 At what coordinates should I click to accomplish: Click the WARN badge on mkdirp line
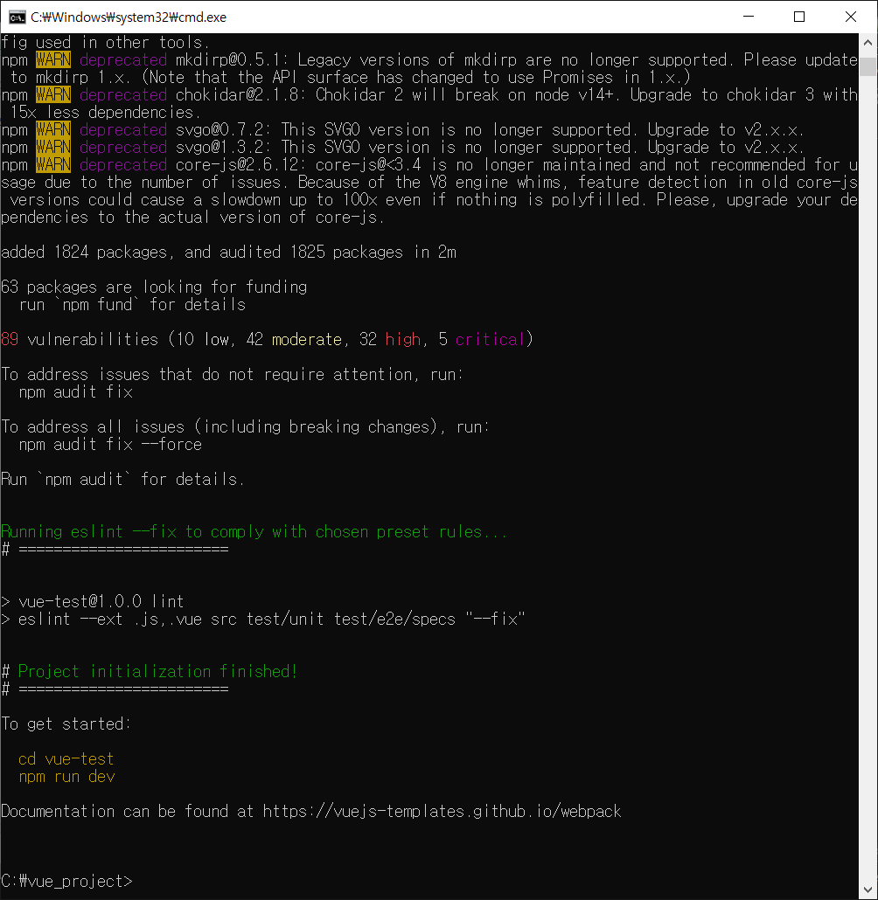point(53,59)
